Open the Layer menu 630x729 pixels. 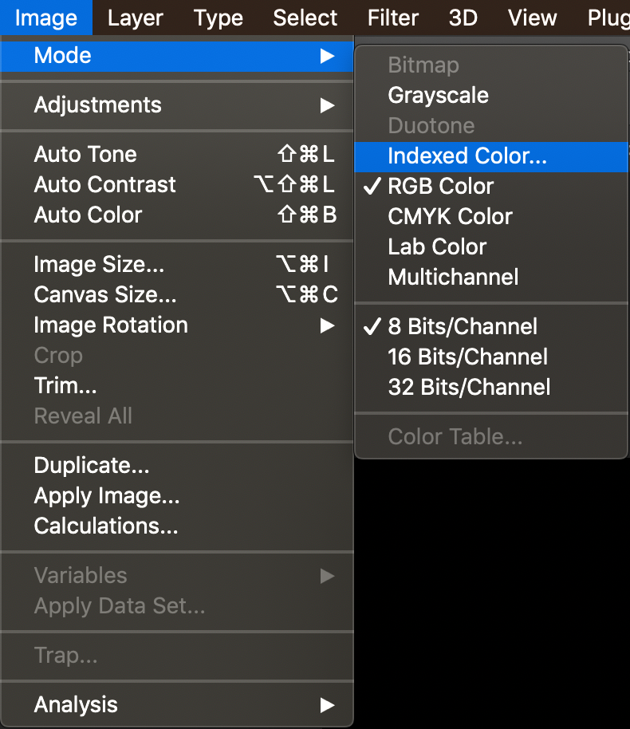(136, 18)
